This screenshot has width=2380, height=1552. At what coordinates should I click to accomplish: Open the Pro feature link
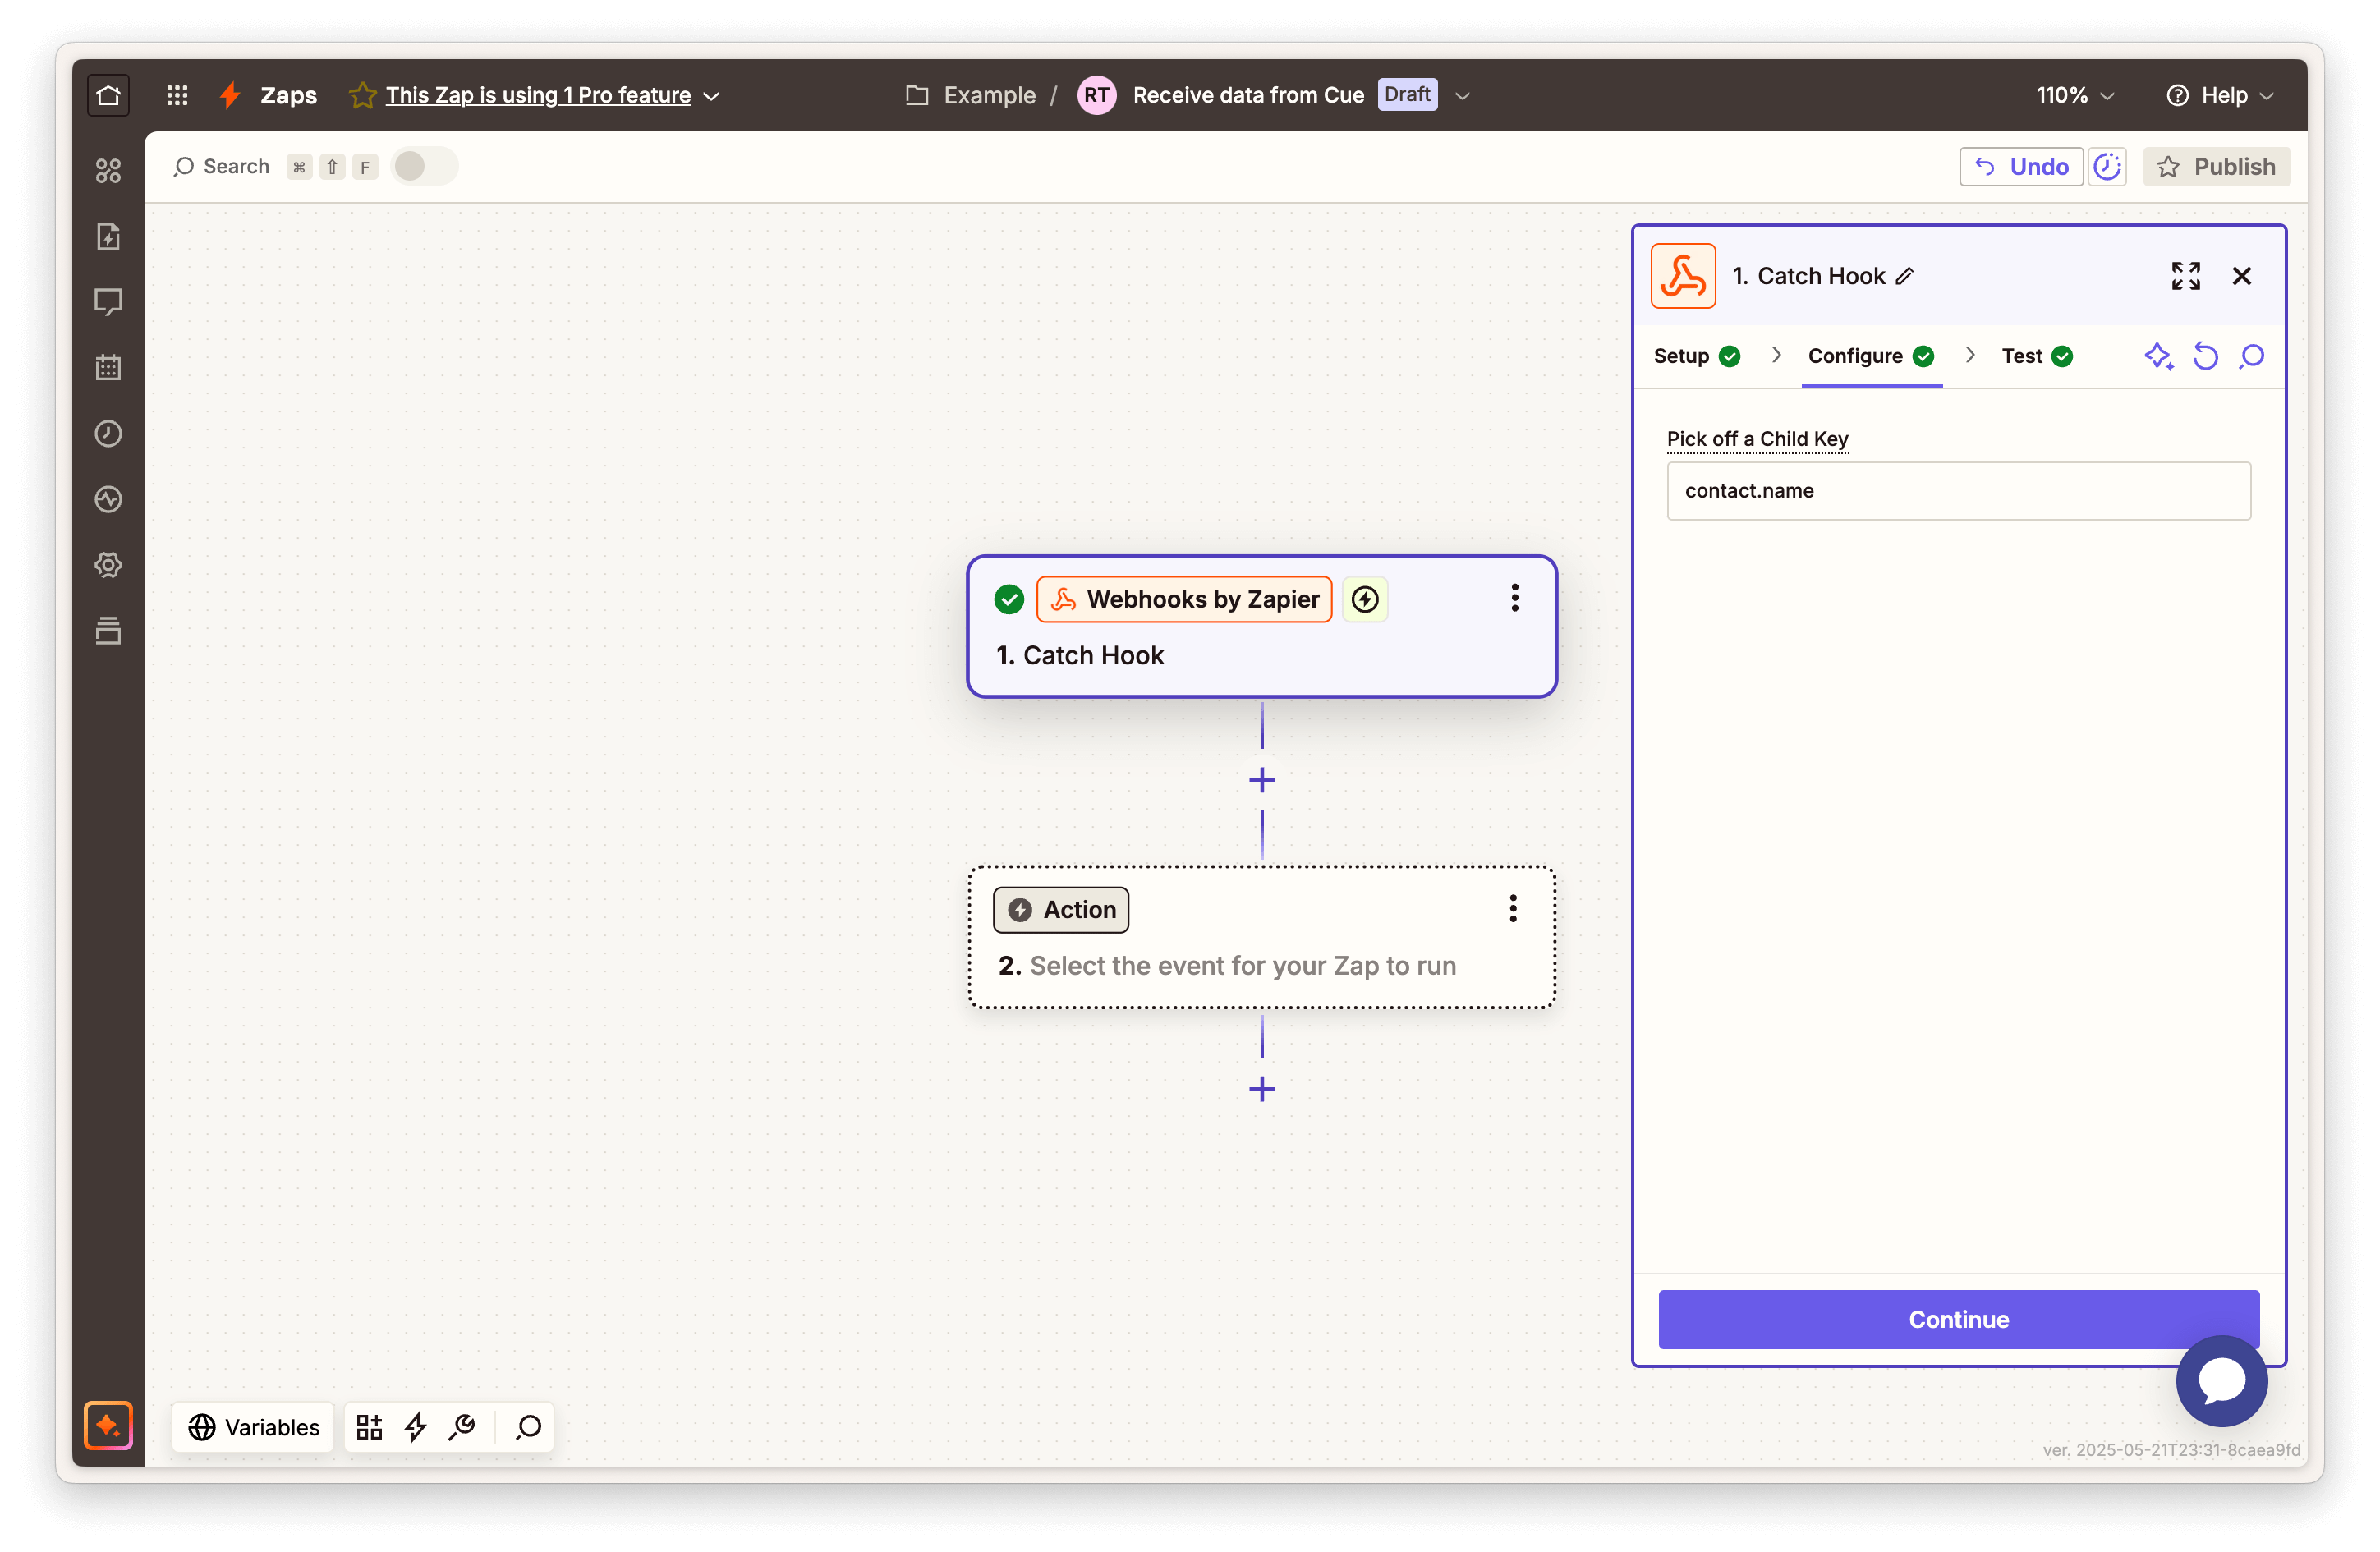(x=538, y=95)
